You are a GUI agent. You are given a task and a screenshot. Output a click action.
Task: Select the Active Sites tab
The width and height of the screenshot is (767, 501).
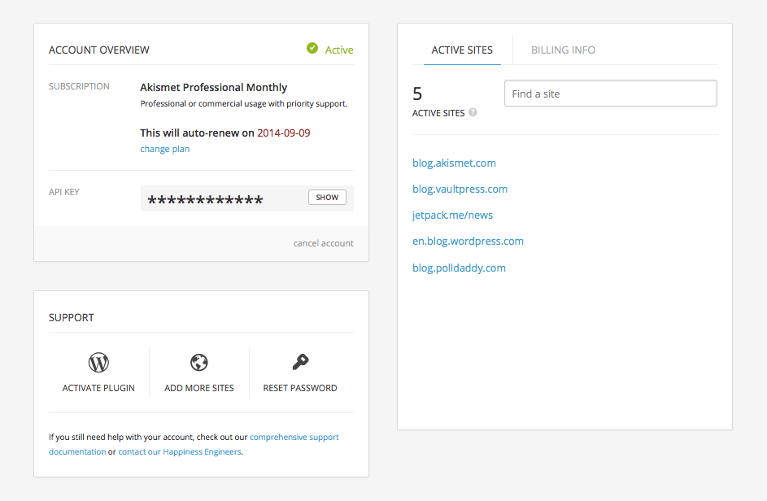(462, 50)
